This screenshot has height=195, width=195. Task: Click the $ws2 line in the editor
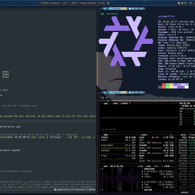[x=6, y=74]
